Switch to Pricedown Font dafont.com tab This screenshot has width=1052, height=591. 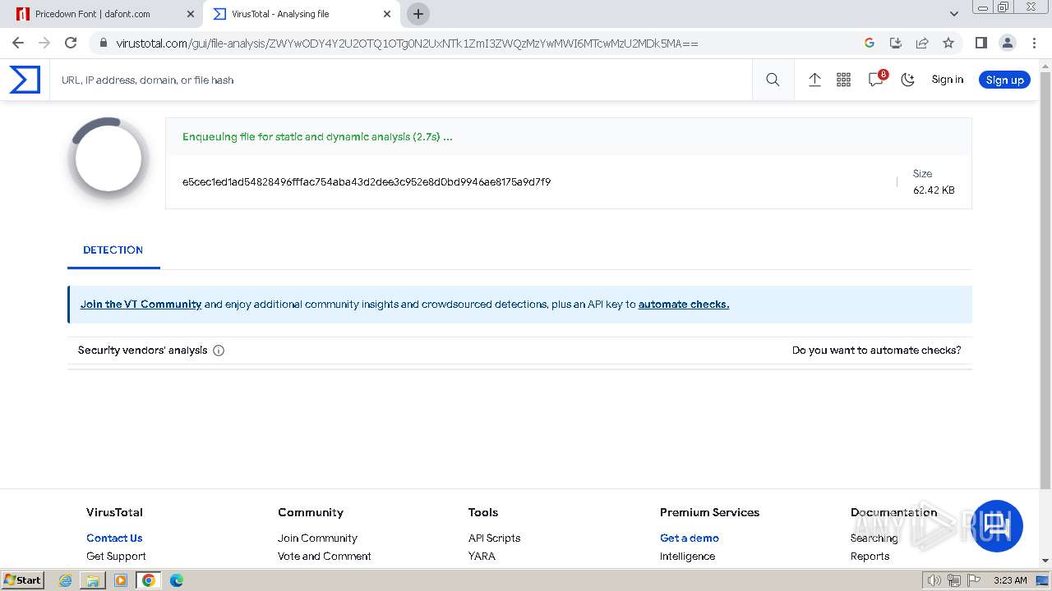[103, 14]
